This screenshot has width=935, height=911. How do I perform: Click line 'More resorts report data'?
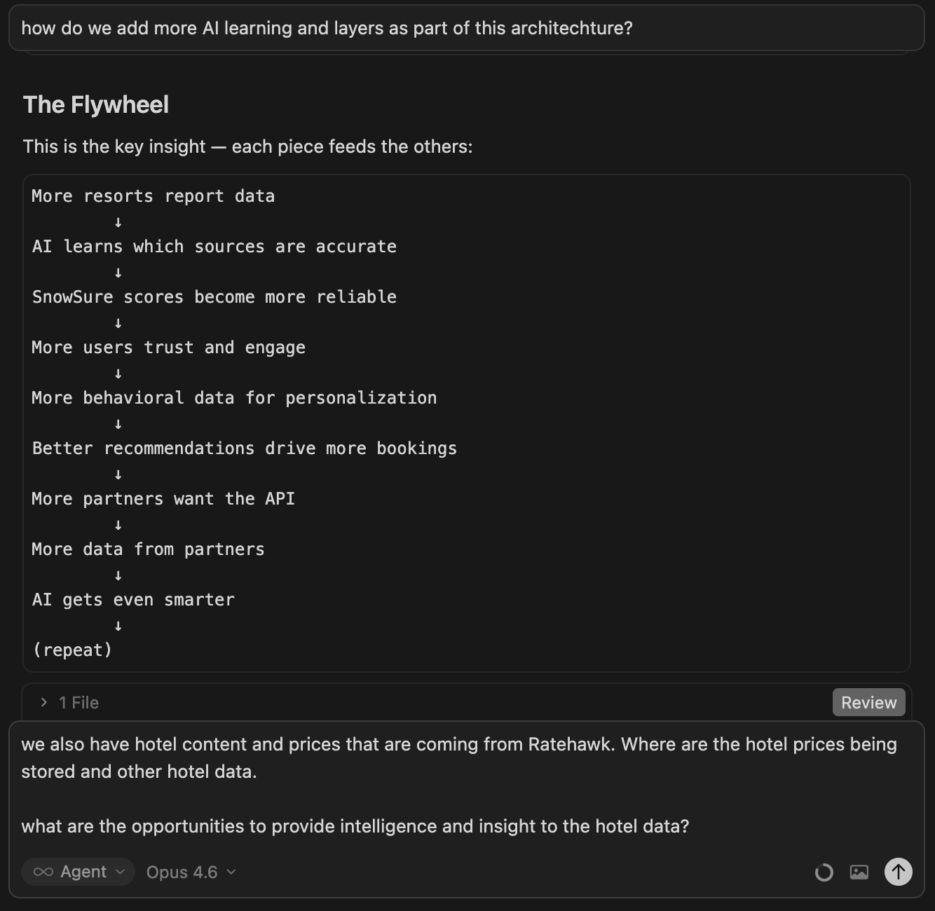153,196
